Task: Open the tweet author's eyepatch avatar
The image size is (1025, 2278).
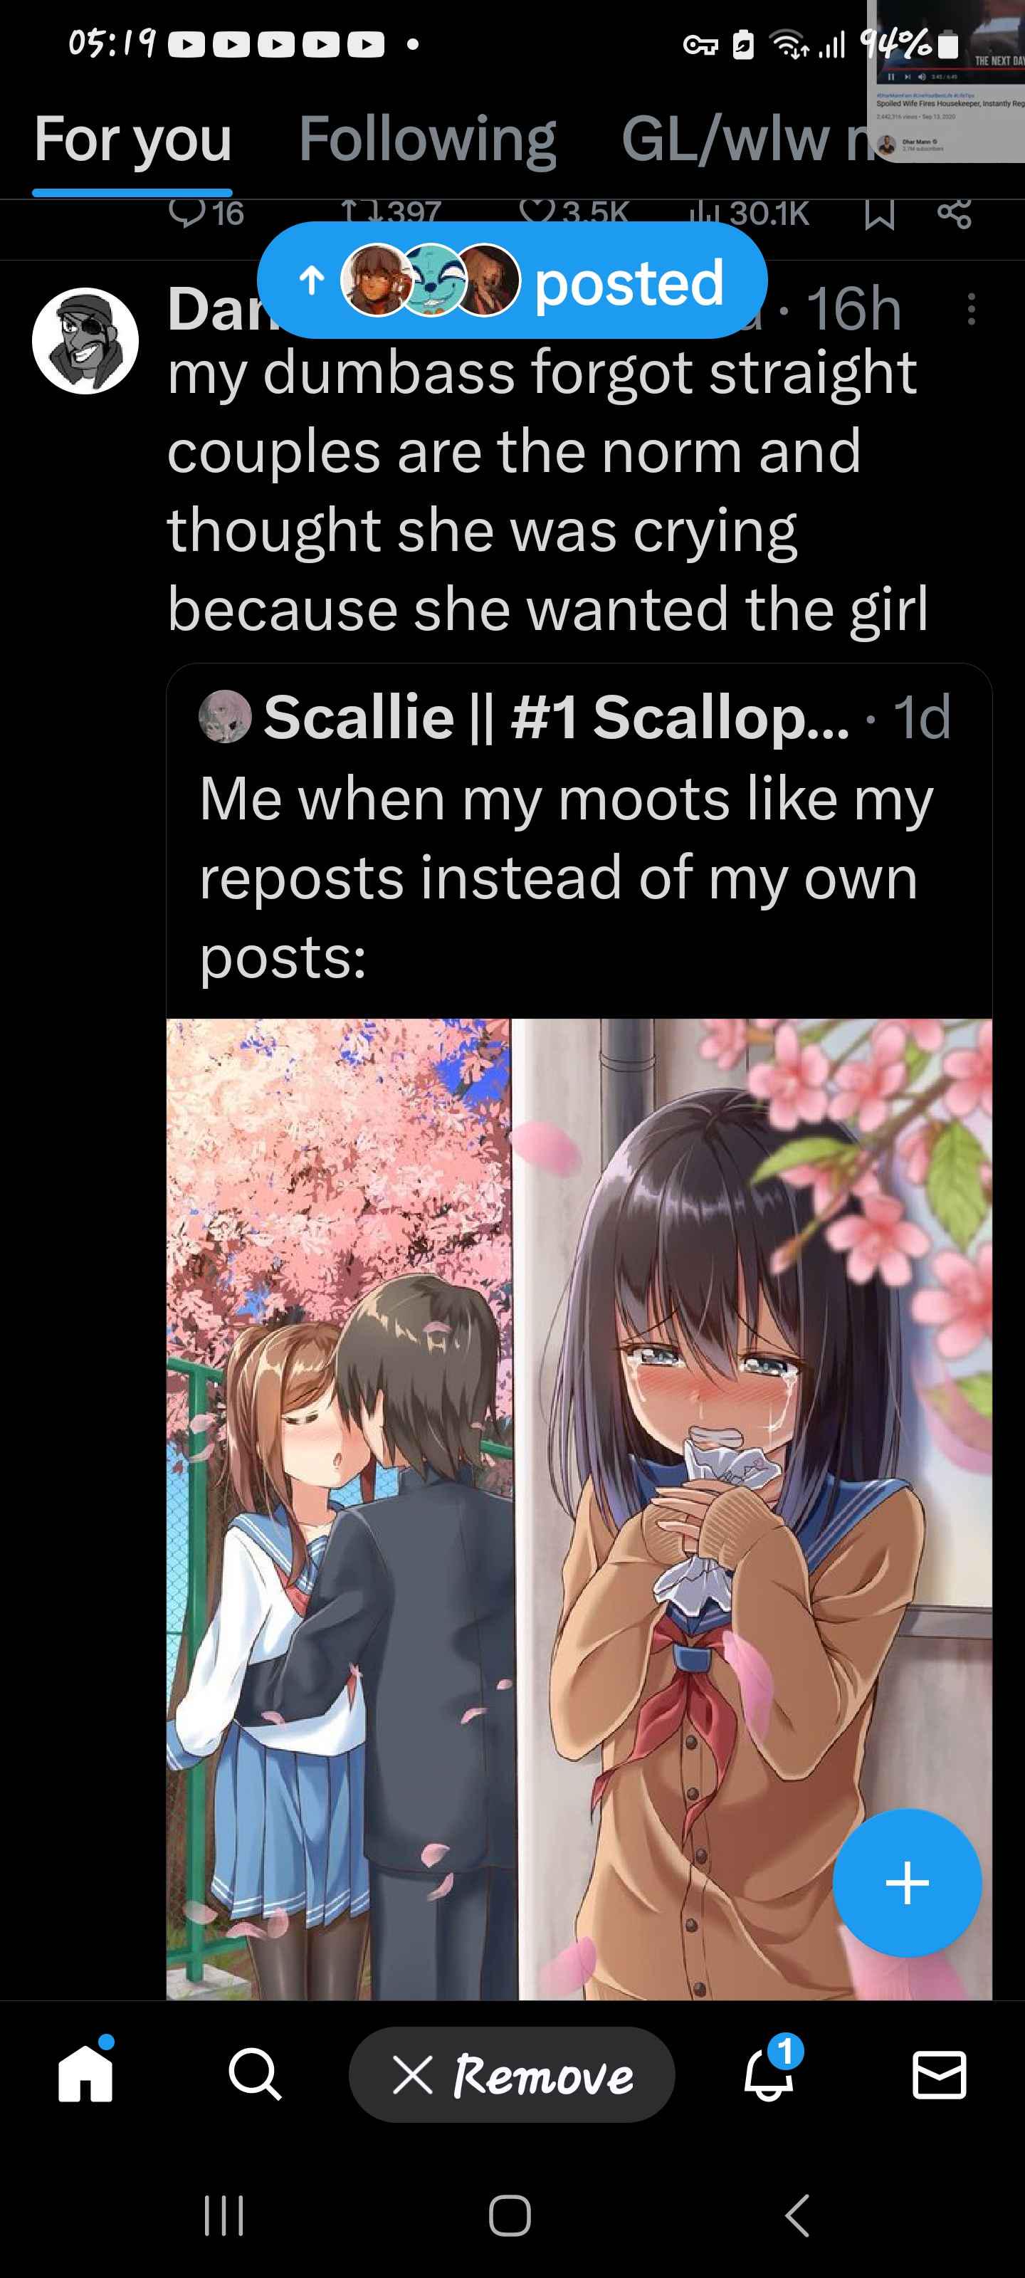Action: [x=86, y=340]
